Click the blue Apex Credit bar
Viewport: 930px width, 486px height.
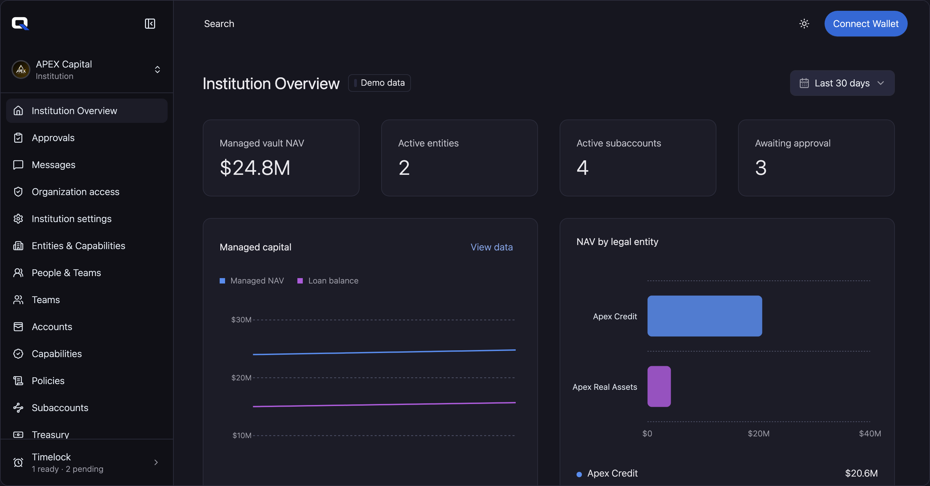[x=704, y=316]
